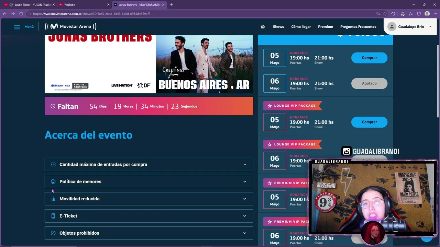Click the Menú text label

click(x=29, y=27)
